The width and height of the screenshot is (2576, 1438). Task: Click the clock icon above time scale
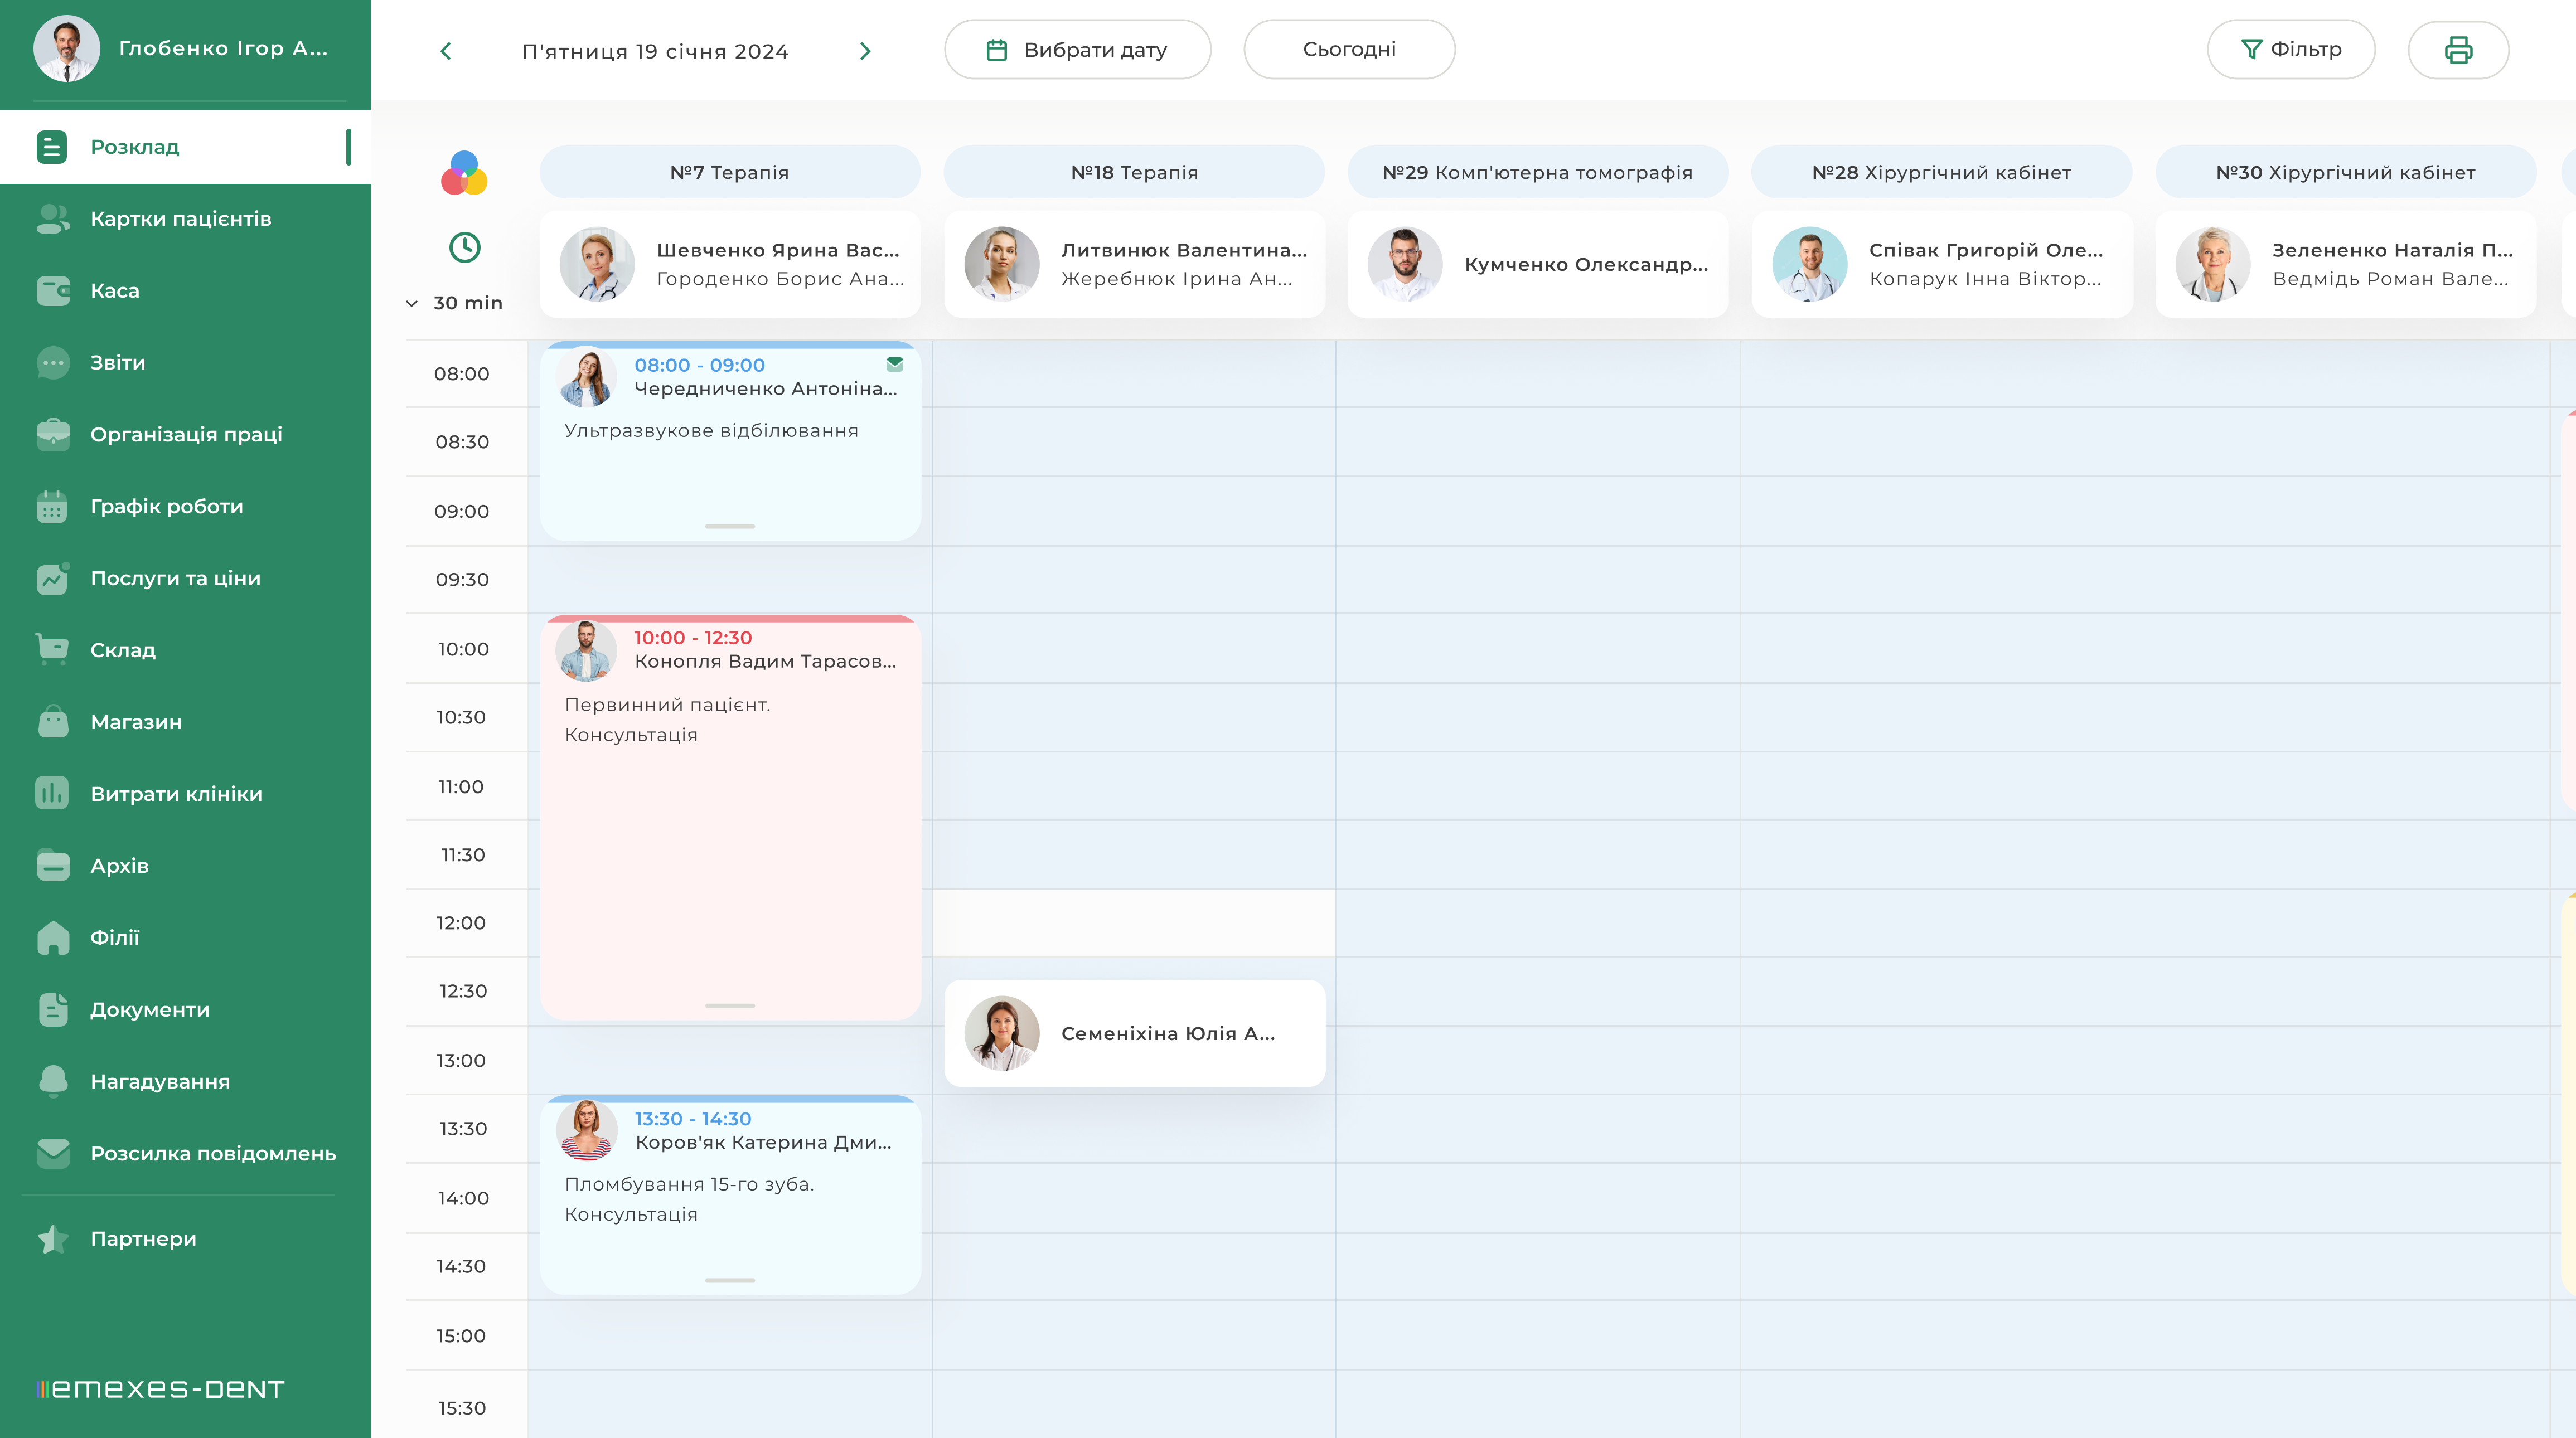pos(464,247)
